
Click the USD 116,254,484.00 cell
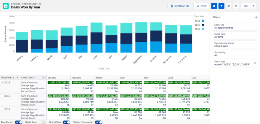[x=179, y=82]
